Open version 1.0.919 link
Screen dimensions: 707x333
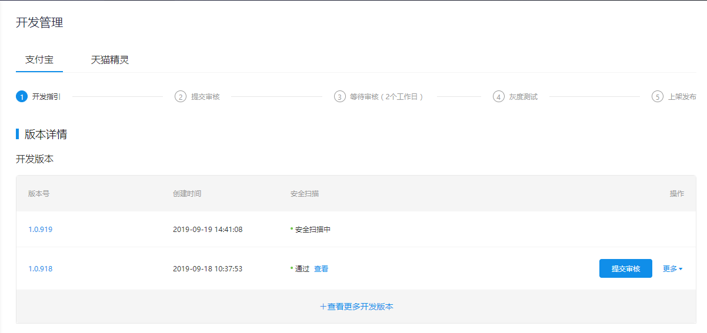click(41, 230)
